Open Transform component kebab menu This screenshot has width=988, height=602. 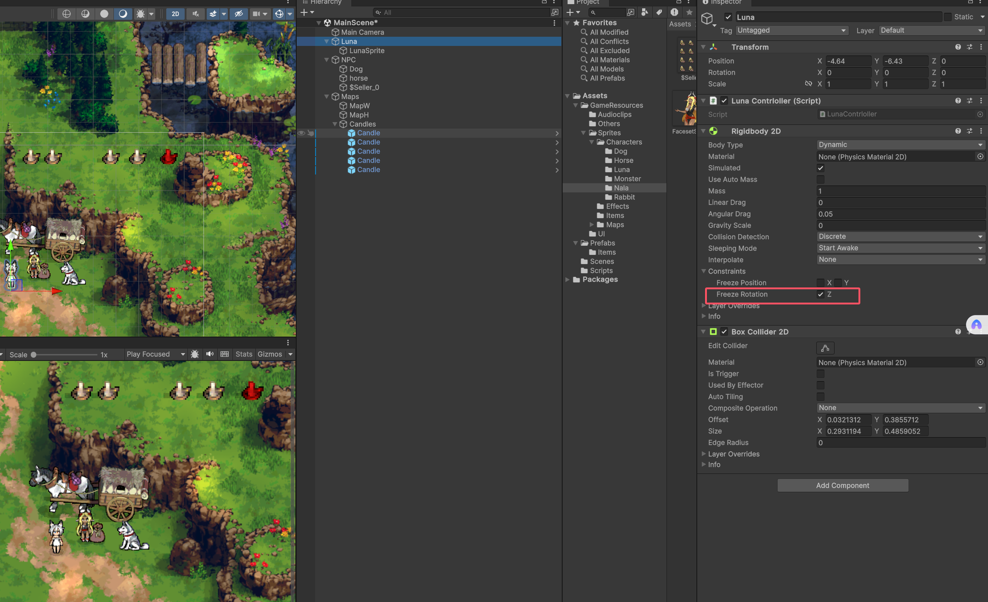click(x=981, y=47)
